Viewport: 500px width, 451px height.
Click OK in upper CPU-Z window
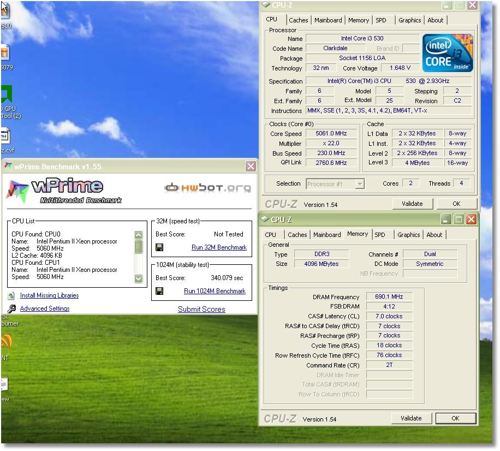pyautogui.click(x=456, y=204)
